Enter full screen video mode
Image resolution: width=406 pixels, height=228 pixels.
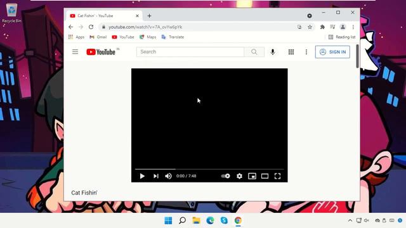coord(277,176)
